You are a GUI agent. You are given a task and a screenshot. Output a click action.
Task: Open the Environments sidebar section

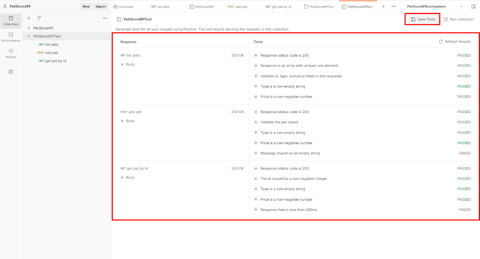pyautogui.click(x=11, y=37)
